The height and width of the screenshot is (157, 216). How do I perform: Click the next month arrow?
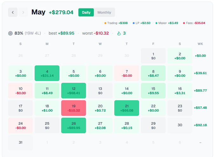point(23,12)
